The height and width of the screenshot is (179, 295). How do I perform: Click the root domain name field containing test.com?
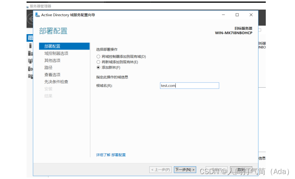tap(190, 86)
